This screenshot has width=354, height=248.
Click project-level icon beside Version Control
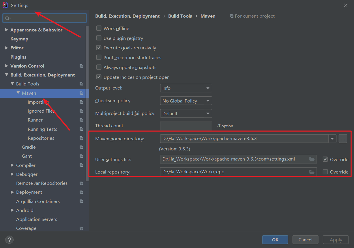81,66
